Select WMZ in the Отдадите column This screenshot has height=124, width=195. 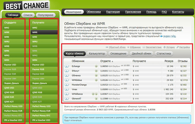pyautogui.click(x=14, y=28)
